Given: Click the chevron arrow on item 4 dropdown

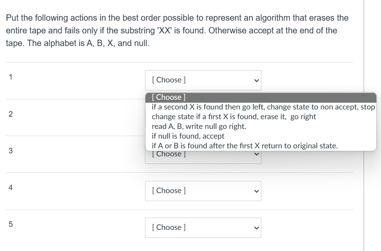Looking at the screenshot, I should click(x=255, y=191).
